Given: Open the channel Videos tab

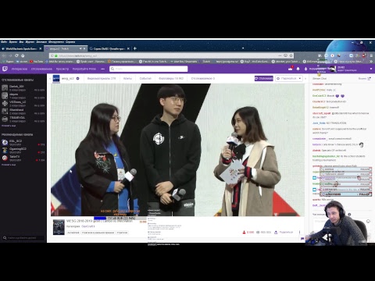Looking at the screenshot, I should click(x=102, y=78).
